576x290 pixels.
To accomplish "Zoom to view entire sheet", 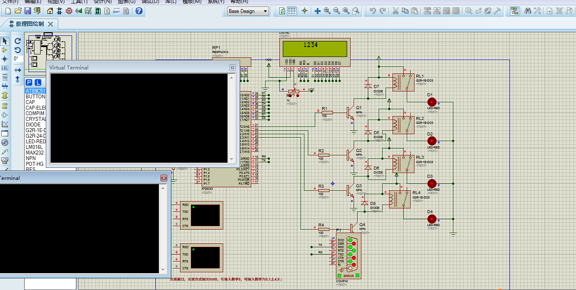I will point(346,11).
